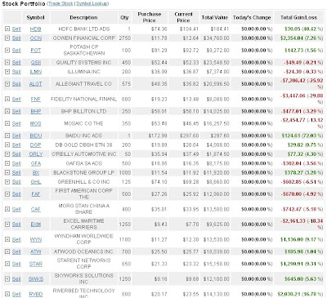Sell the RVBD position
This screenshot has height=298, width=327.
(16, 294)
